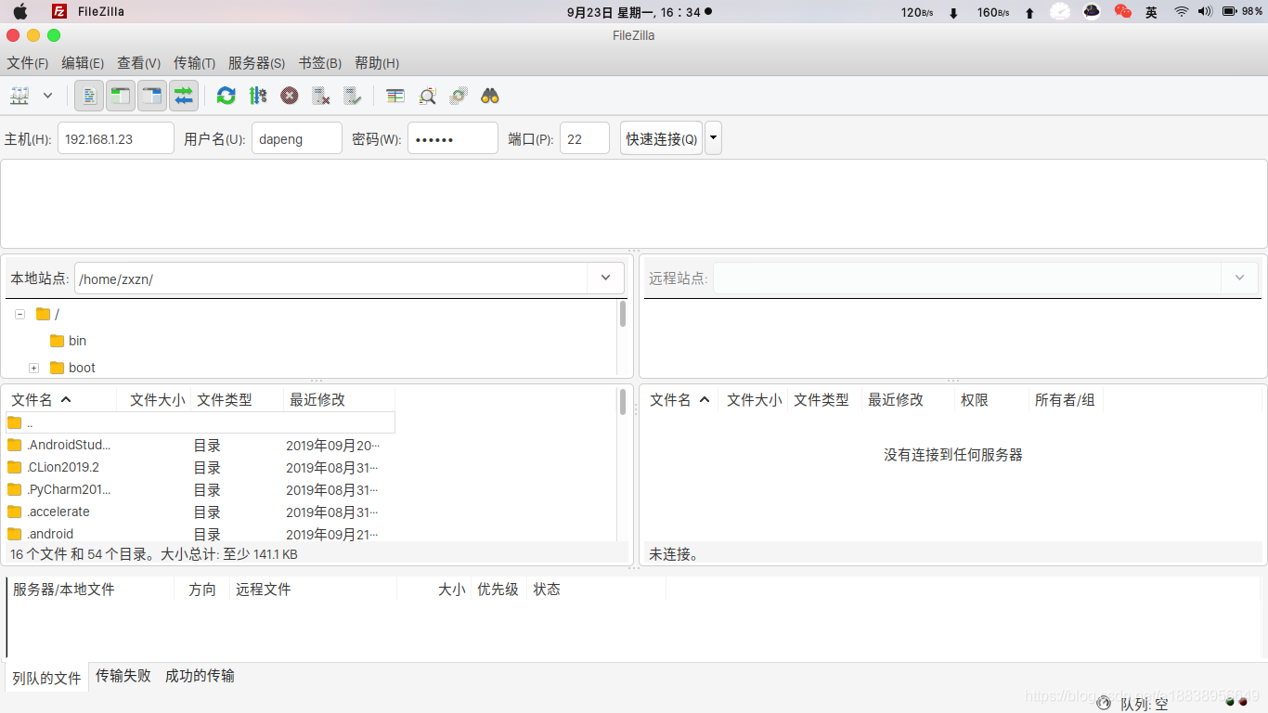This screenshot has height=713, width=1268.
Task: Disconnect from the current server icon
Action: [x=321, y=96]
